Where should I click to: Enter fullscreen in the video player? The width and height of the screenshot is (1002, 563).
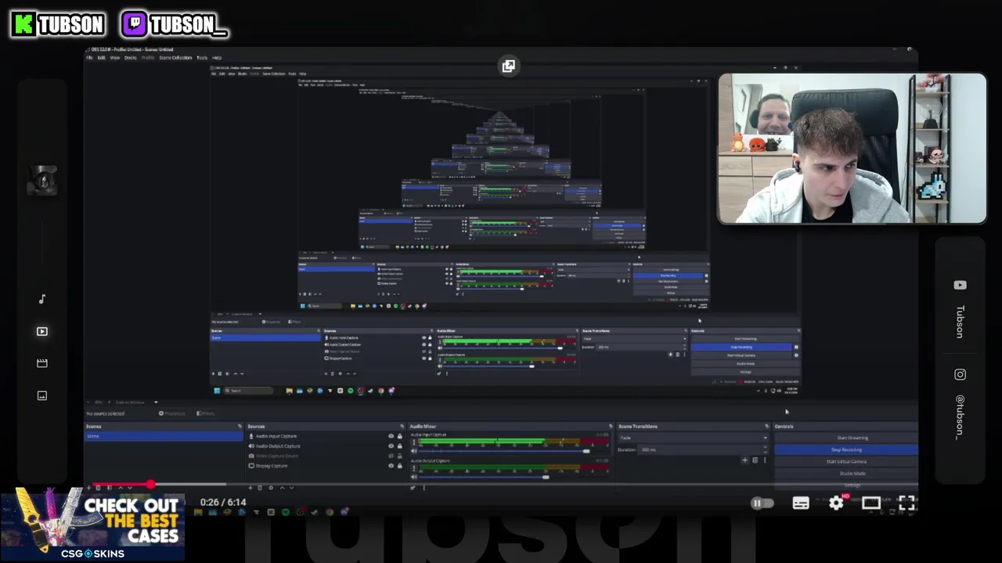[x=906, y=504]
